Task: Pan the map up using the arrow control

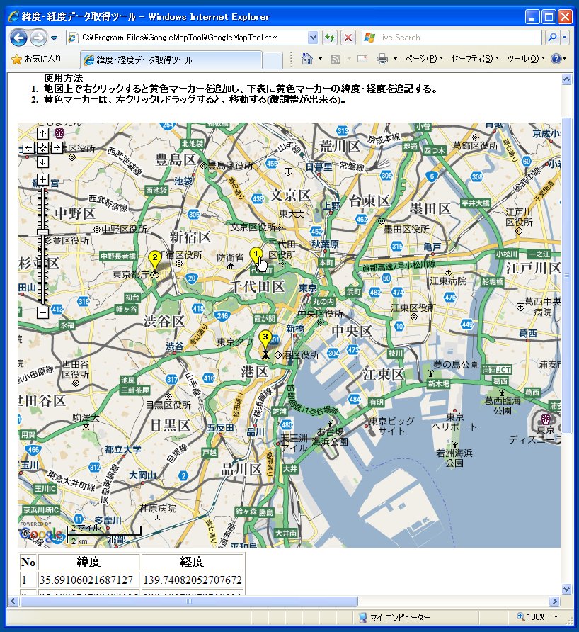Action: [x=42, y=132]
